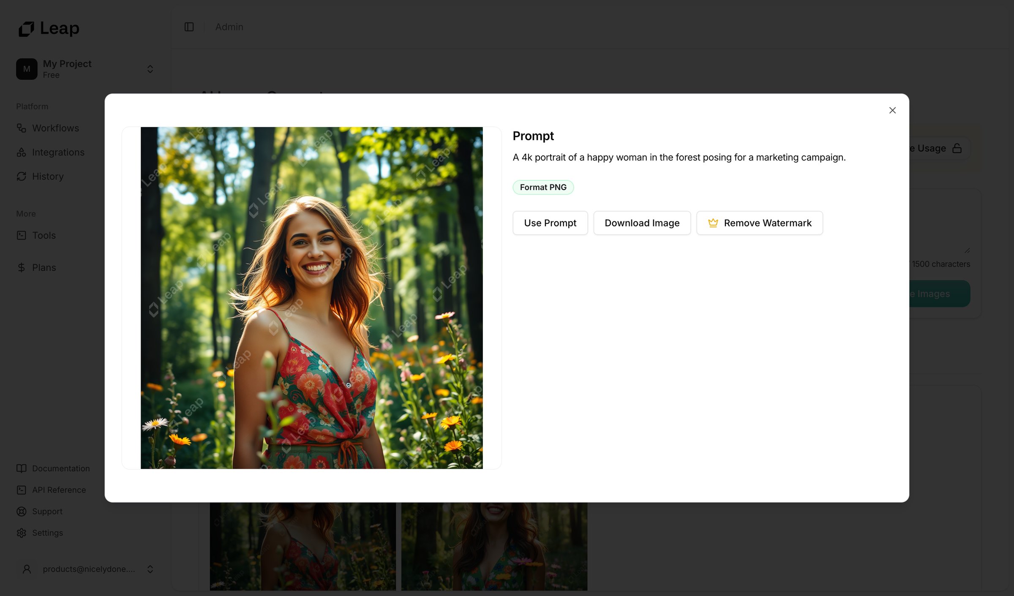Click the Leap logo icon
1014x596 pixels.
point(26,29)
